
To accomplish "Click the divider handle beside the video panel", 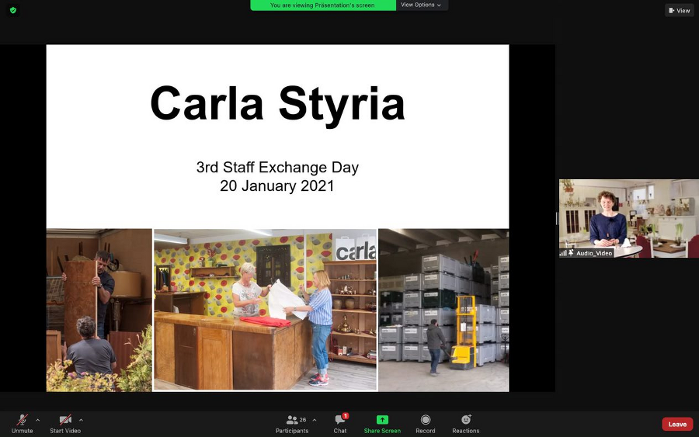I will [557, 218].
